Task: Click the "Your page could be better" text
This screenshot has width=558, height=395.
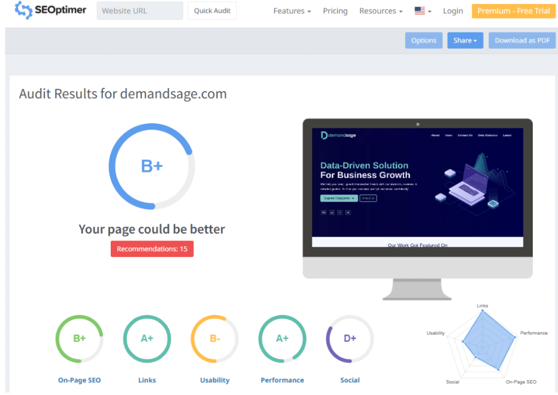Action: [152, 230]
